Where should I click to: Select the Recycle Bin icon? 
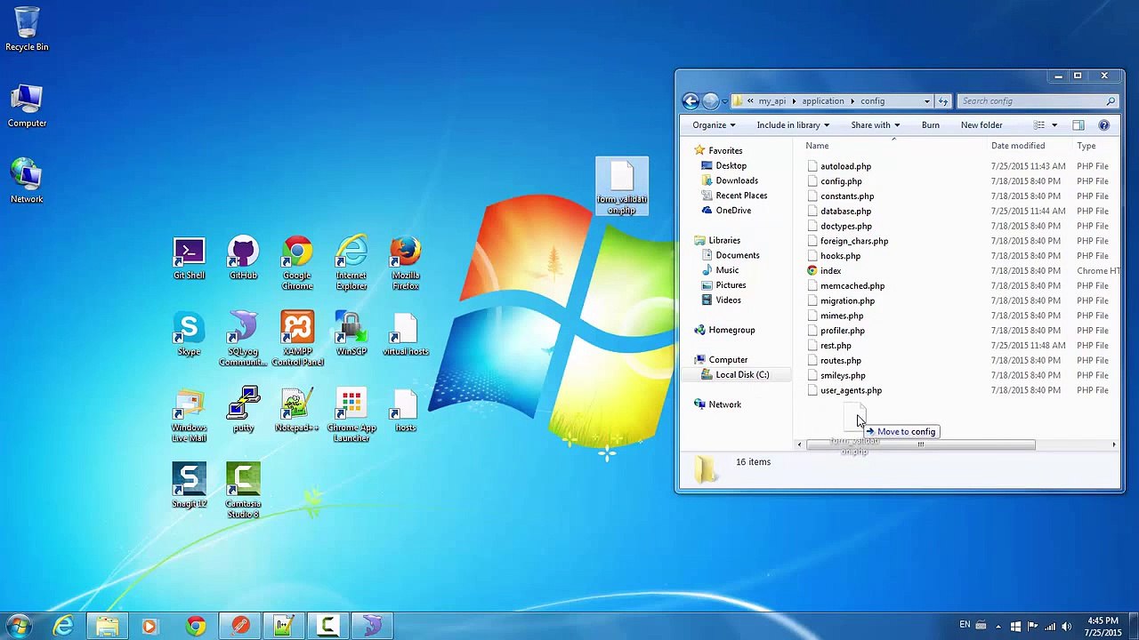tap(27, 29)
